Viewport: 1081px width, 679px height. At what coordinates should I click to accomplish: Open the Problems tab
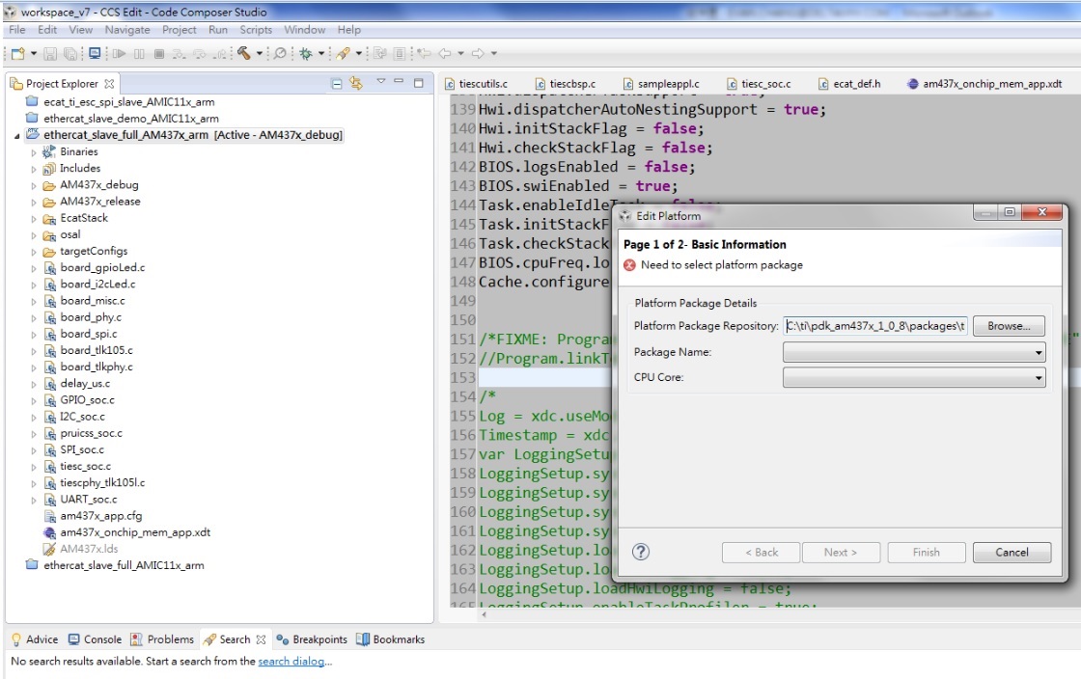[x=162, y=639]
